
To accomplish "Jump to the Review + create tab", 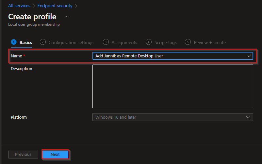I will 209,42.
